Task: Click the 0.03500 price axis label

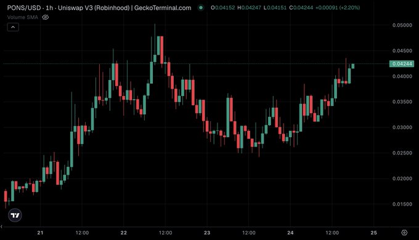Action: coord(402,102)
